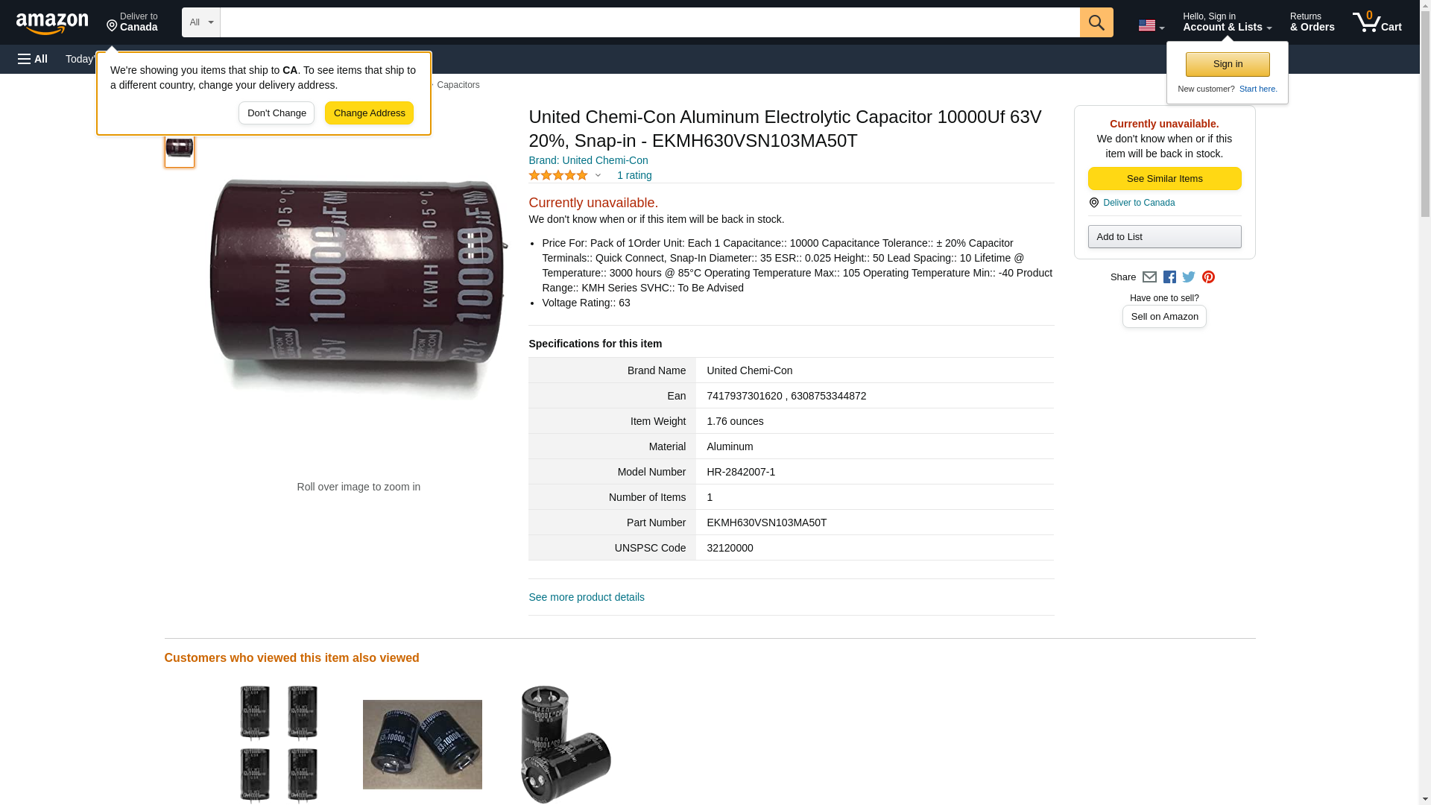Share product on Twitter icon

(x=1189, y=277)
